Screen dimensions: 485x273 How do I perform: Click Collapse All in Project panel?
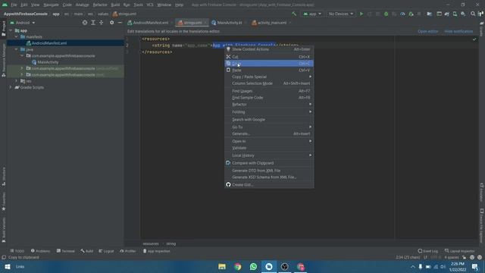click(x=101, y=23)
